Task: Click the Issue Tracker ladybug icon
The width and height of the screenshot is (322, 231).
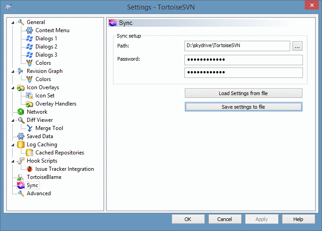Action: tap(30, 169)
